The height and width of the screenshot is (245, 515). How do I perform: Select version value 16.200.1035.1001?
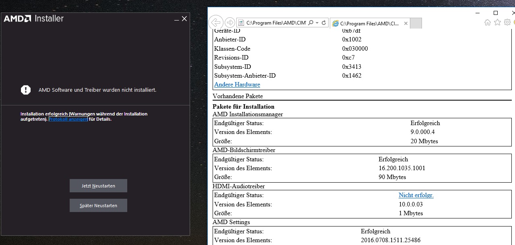pos(402,168)
